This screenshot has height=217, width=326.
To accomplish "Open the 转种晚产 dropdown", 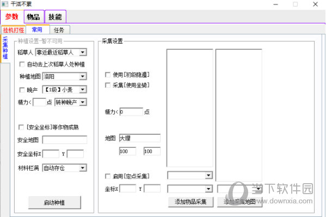I will (71, 102).
